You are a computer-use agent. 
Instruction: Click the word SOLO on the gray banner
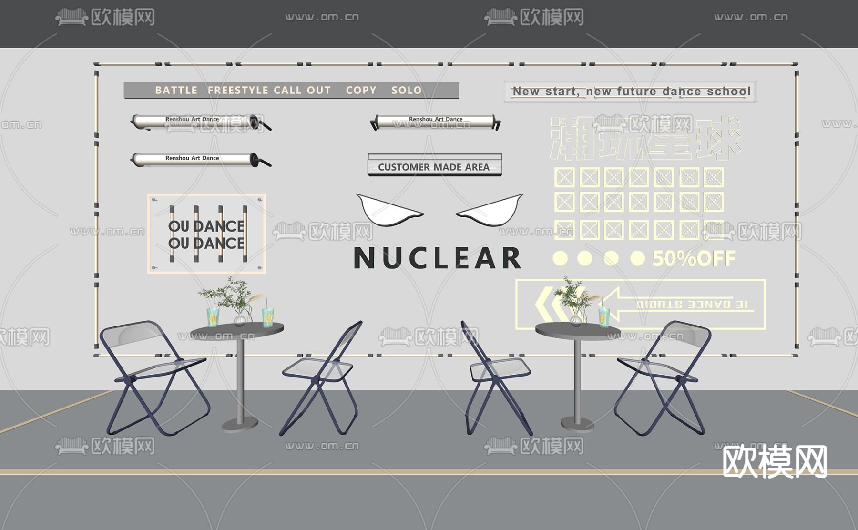(406, 90)
